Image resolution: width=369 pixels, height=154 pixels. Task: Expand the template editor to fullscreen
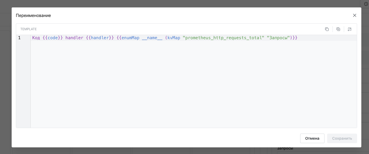coord(350,29)
